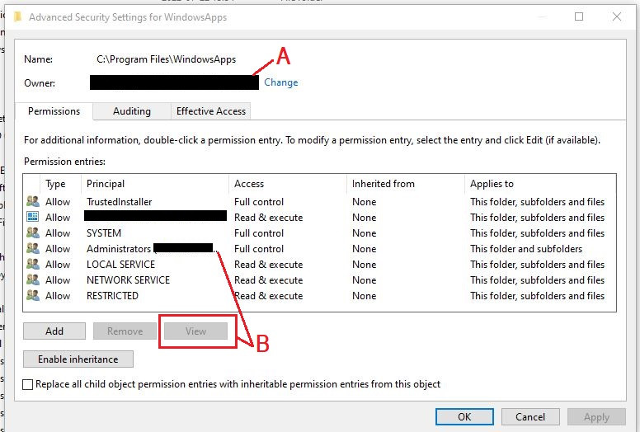Click the Add button
The width and height of the screenshot is (640, 432).
coord(54,331)
